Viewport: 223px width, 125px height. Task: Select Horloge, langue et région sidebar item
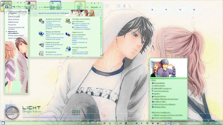tap(16, 35)
